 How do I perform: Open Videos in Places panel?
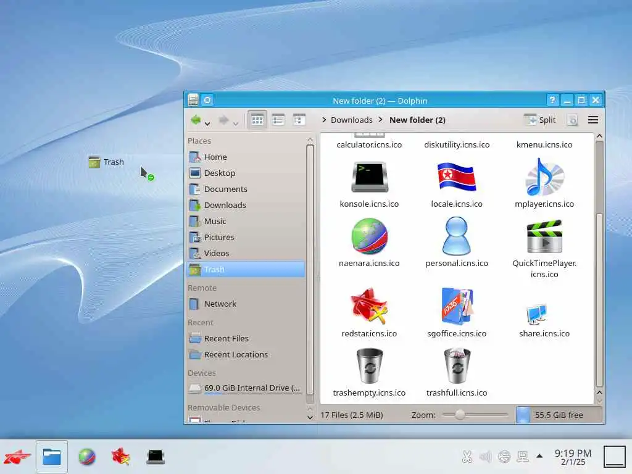click(246, 253)
